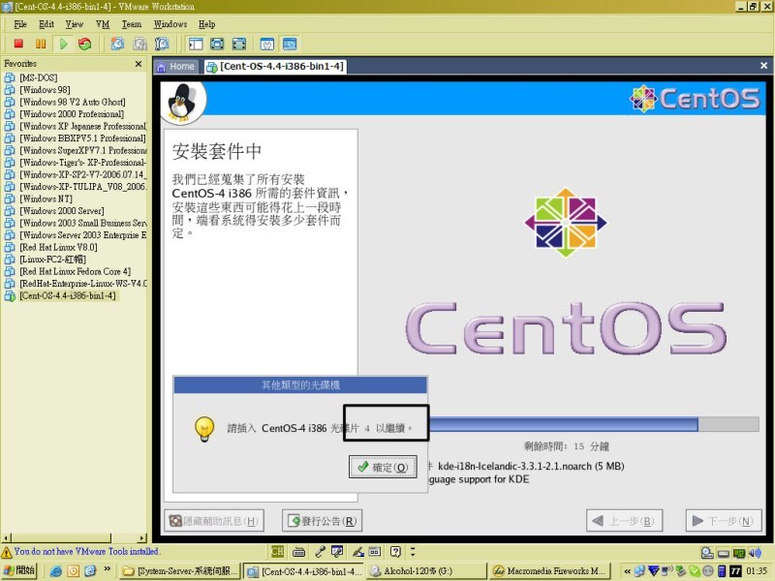This screenshot has height=581, width=775.
Task: Open the VM menu
Action: click(x=103, y=23)
